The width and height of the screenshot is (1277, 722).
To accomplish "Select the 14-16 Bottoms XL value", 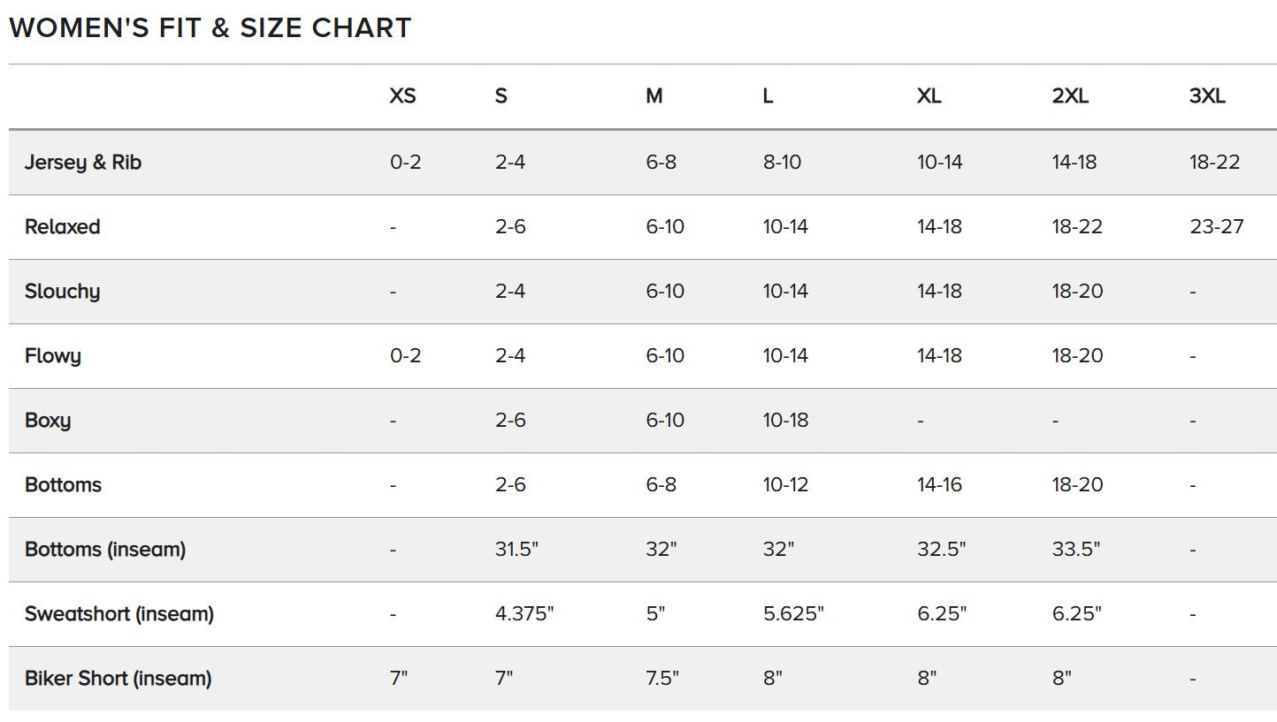I will 939,484.
